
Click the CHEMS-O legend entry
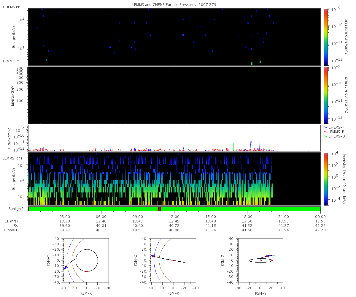pos(334,136)
